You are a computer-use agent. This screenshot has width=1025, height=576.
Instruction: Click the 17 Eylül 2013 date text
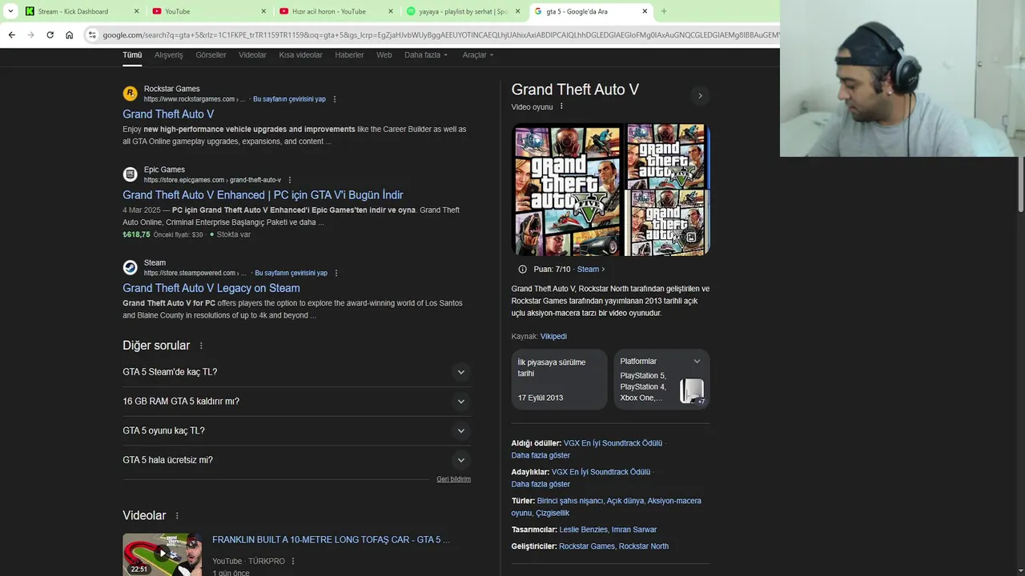click(x=541, y=398)
